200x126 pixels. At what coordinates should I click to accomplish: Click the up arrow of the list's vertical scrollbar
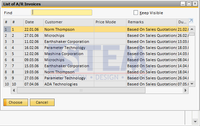[192, 29]
